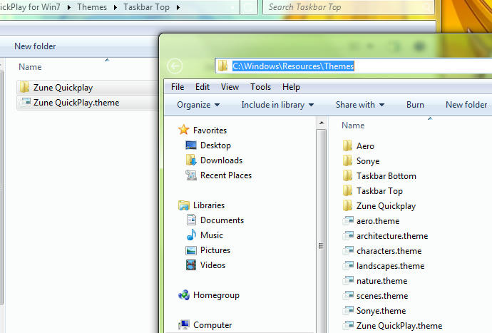Expand breadcrumb arrow after QuickPlay for Win7
This screenshot has width=492, height=333.
tap(68, 7)
